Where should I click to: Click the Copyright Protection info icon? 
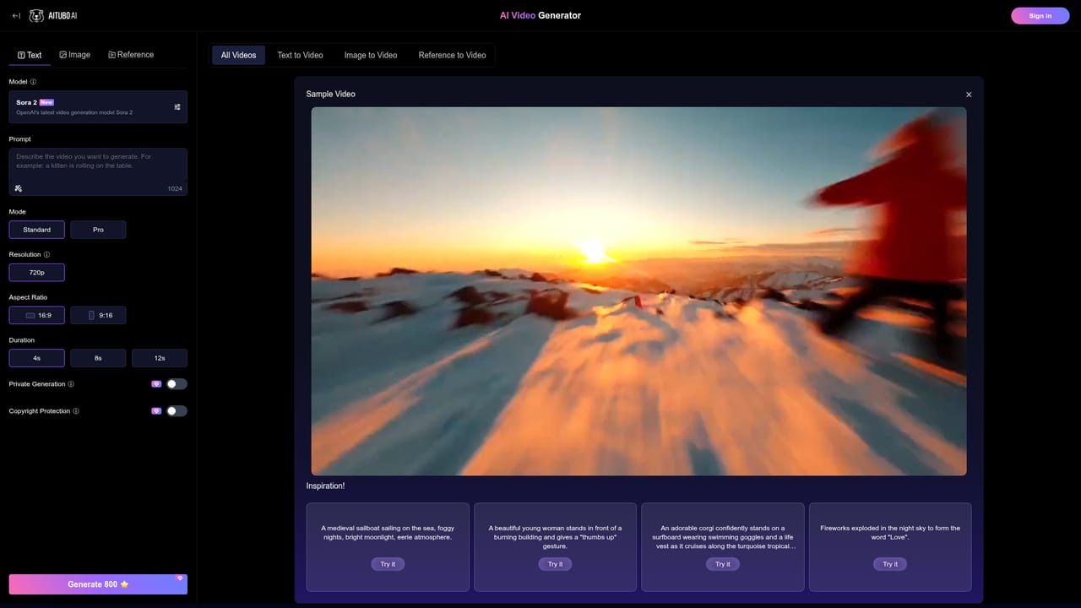click(76, 411)
